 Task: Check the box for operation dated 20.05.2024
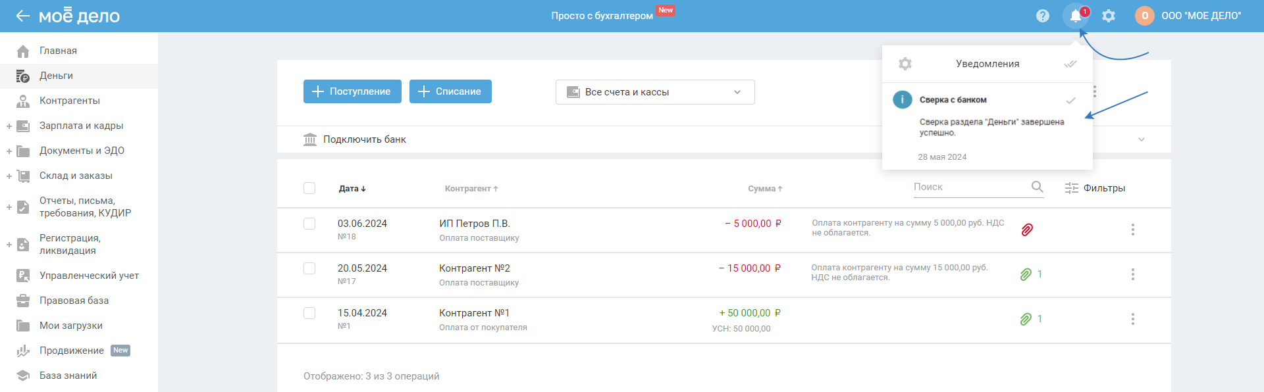[309, 268]
